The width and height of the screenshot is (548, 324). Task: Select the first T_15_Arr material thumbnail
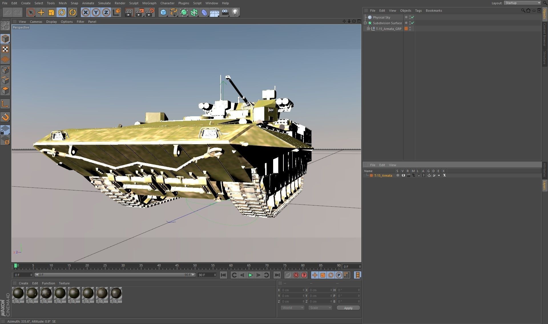[x=18, y=295]
